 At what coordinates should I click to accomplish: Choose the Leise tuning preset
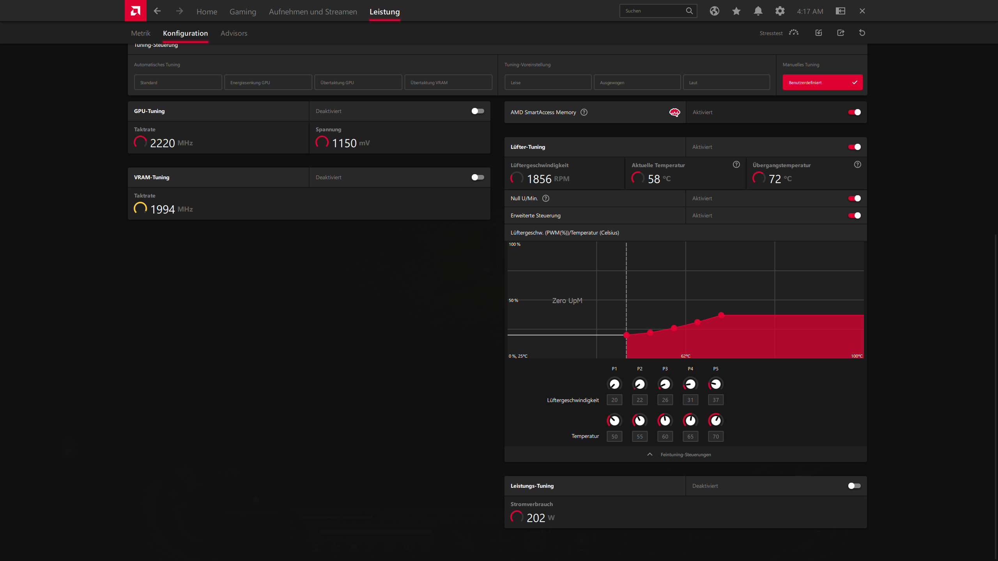click(547, 82)
